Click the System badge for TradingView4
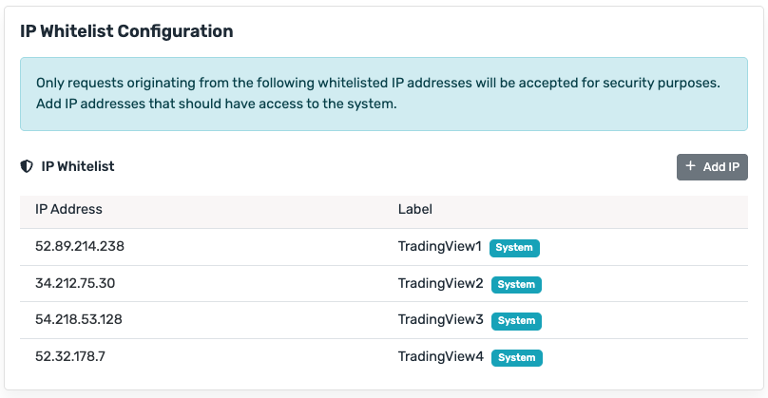 pos(516,358)
